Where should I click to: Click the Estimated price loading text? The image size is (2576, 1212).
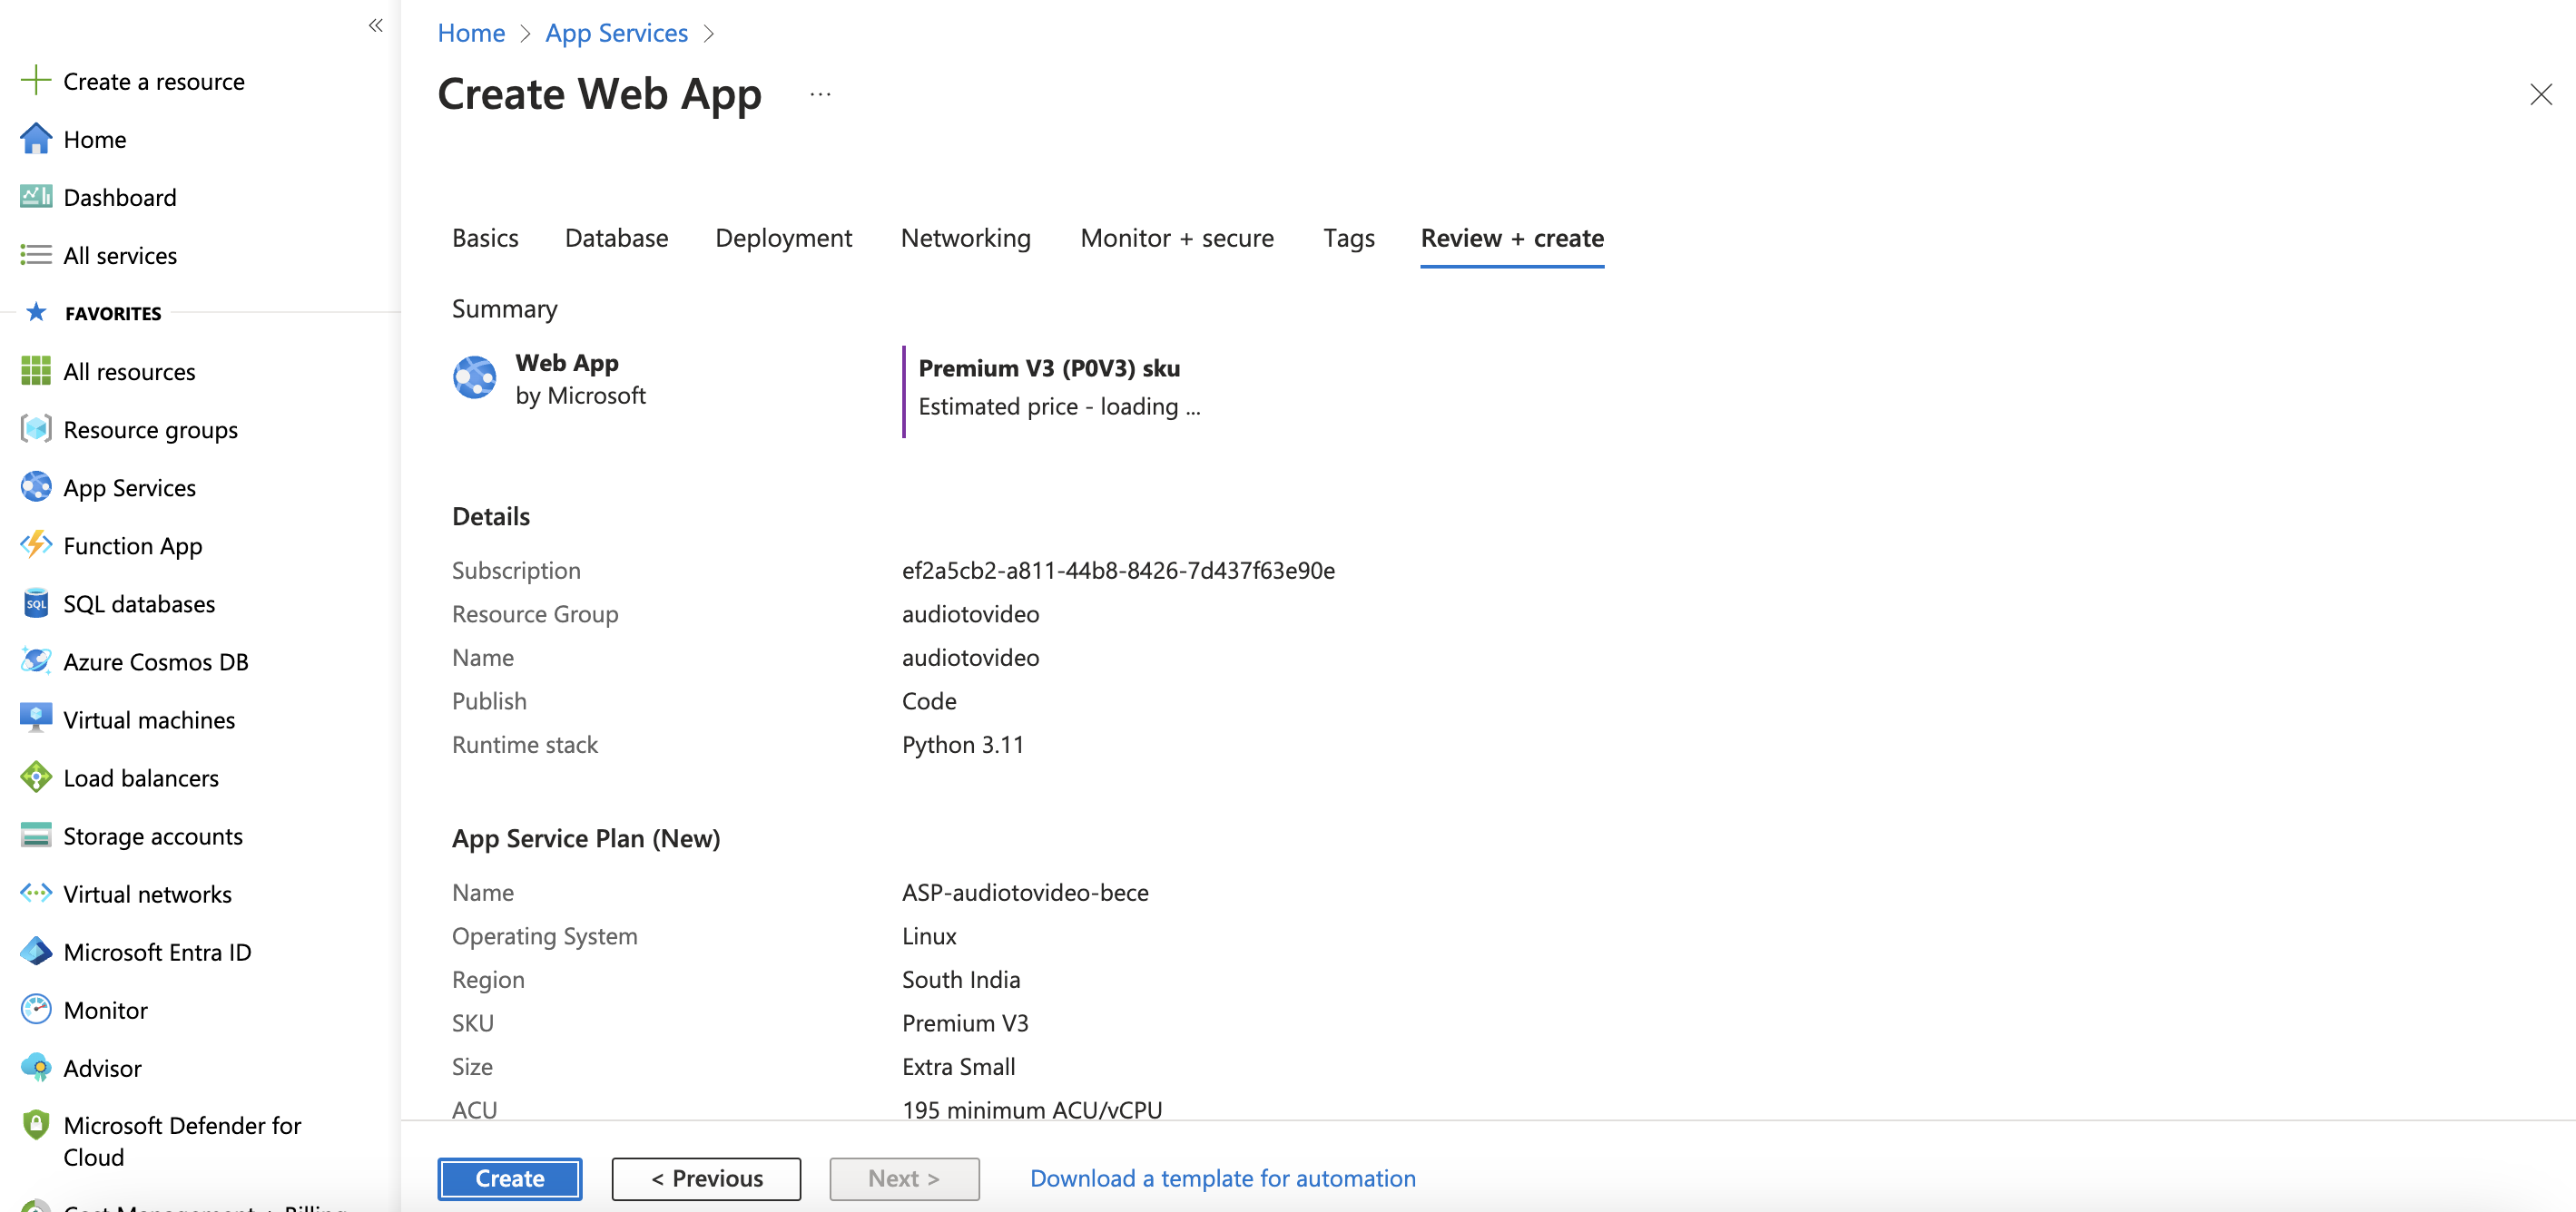point(1059,406)
